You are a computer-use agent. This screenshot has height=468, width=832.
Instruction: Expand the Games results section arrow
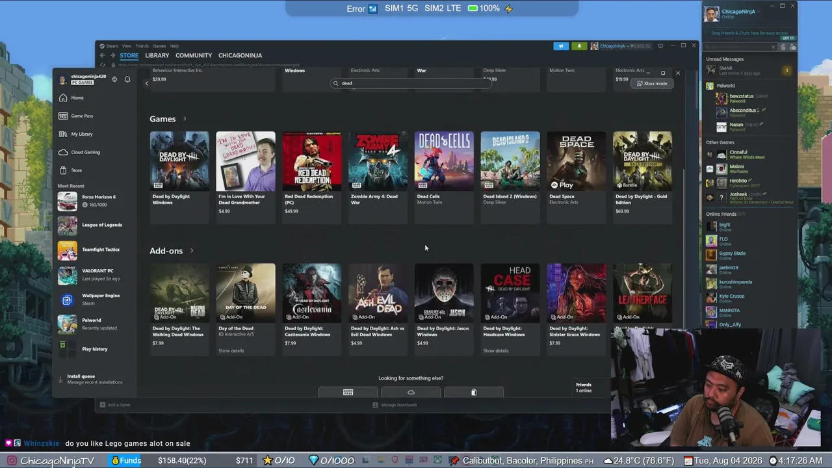click(x=185, y=119)
